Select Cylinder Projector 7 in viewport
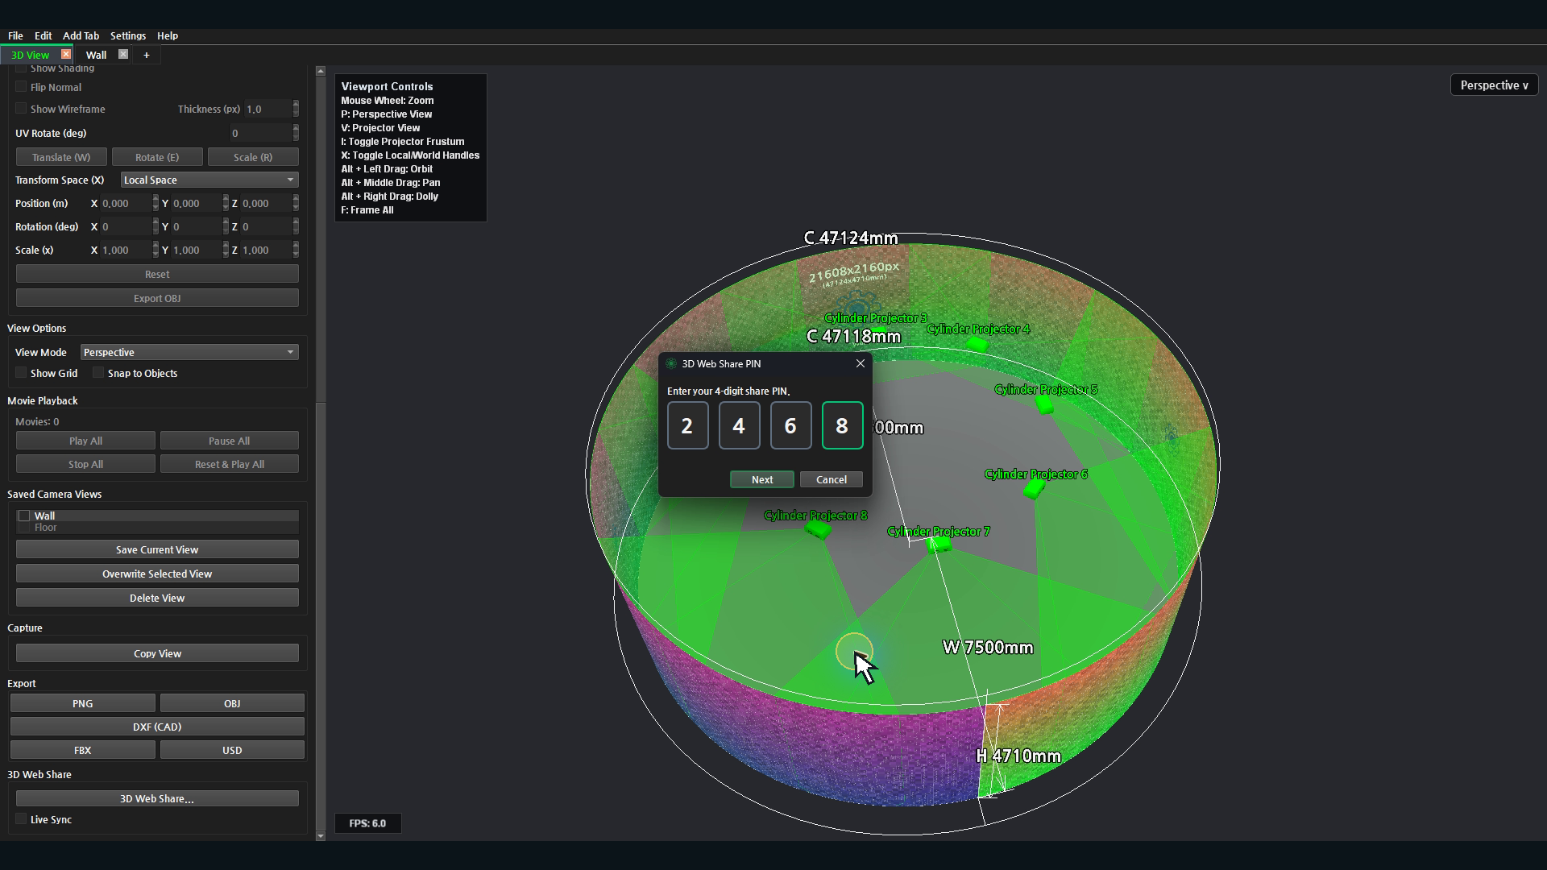 pos(939,545)
